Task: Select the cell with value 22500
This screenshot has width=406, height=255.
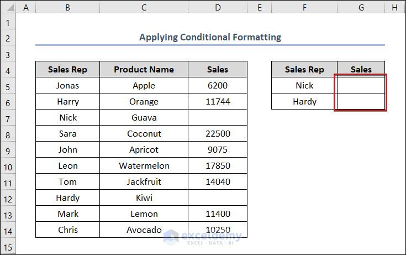Action: (218, 134)
